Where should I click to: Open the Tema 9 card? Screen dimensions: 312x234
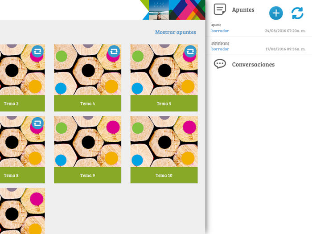pyautogui.click(x=87, y=150)
